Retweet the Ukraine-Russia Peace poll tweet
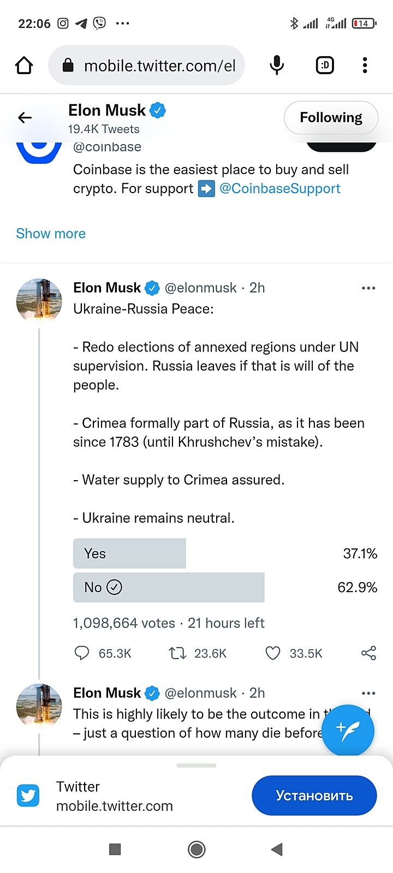This screenshot has height=873, width=393. 177,653
